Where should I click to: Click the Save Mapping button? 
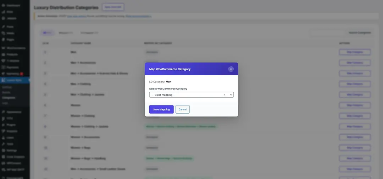[161, 109]
